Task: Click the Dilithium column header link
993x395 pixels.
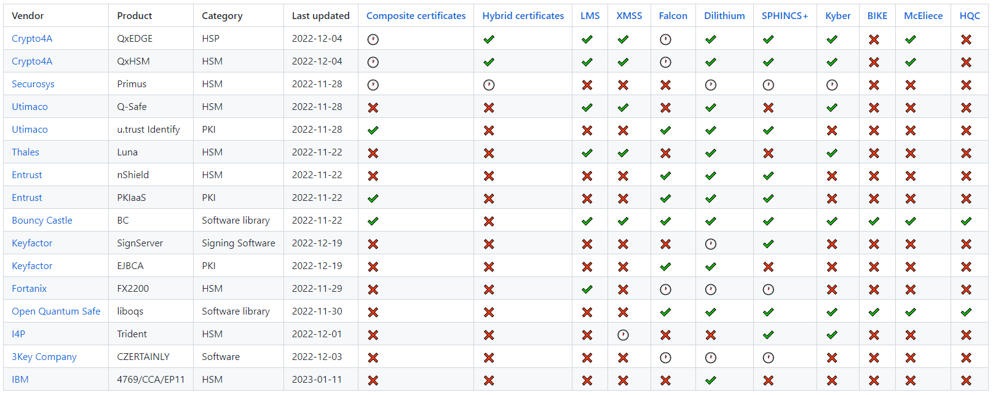Action: pos(724,16)
